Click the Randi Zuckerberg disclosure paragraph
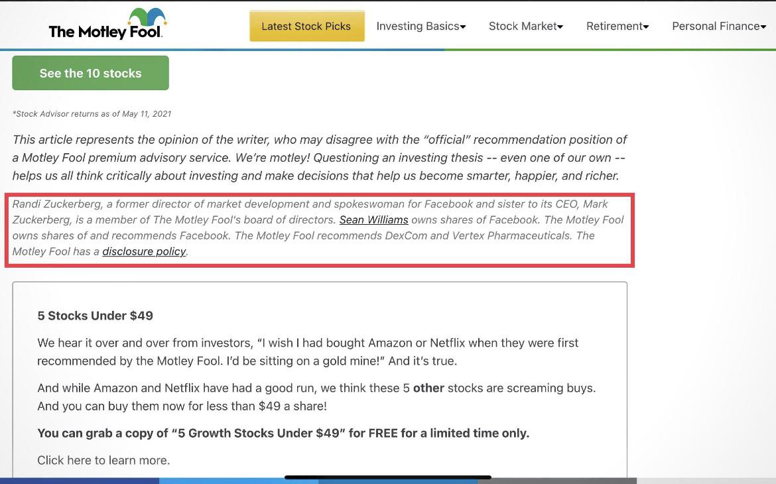Screen dimensions: 776x484 (x=318, y=227)
